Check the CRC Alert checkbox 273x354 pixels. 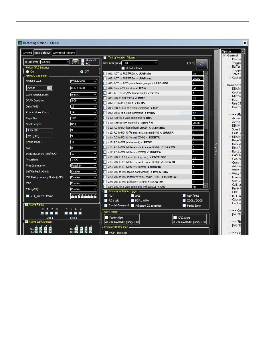(175, 218)
